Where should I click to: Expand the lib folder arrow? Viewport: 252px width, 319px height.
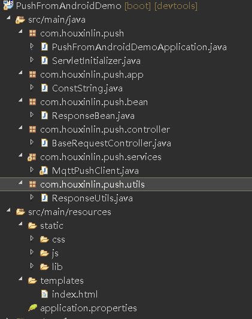pyautogui.click(x=32, y=266)
